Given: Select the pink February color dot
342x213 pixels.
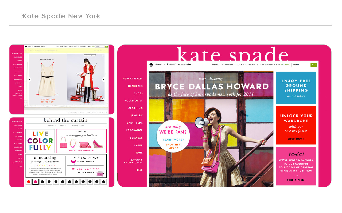Looking at the screenshot, I should pos(35,182).
